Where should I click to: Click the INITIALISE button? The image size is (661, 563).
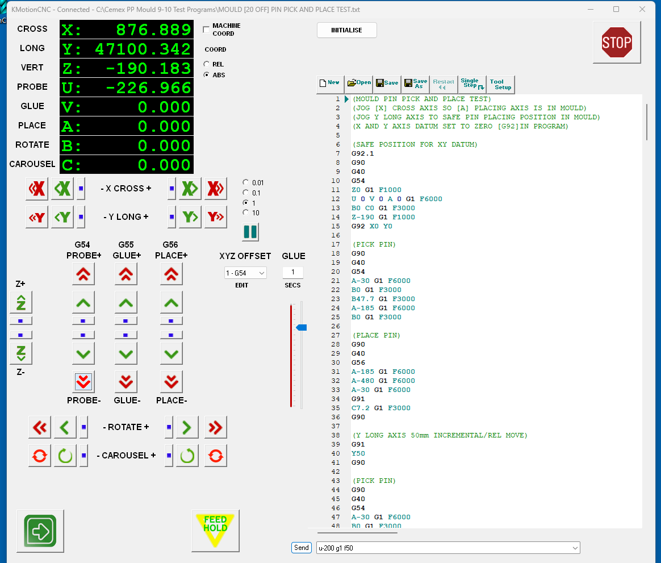(346, 30)
